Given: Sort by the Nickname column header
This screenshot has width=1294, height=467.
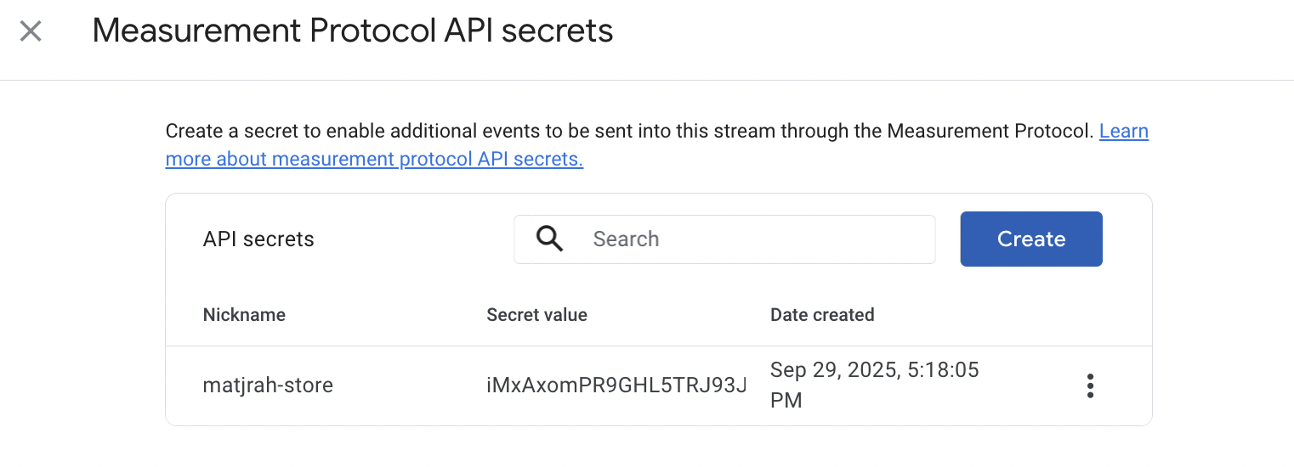Looking at the screenshot, I should click(x=244, y=315).
